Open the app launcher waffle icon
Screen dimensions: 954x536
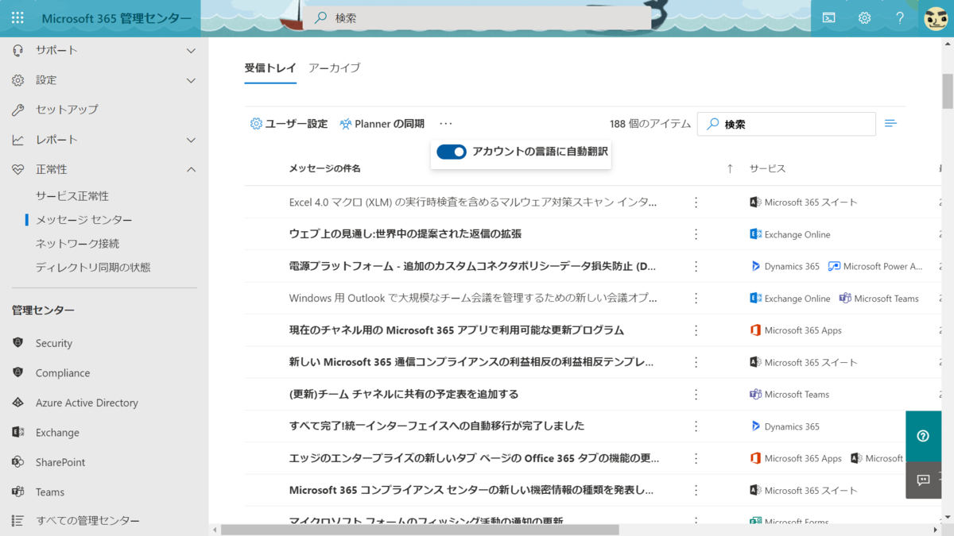coord(17,17)
